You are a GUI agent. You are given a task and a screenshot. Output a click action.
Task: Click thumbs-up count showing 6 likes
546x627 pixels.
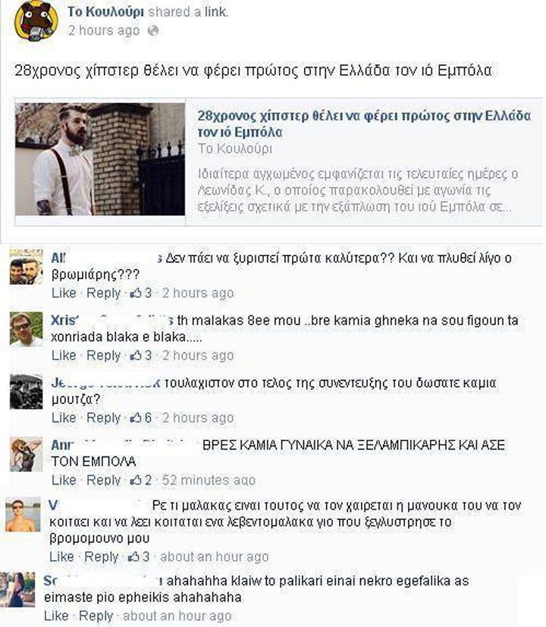point(141,418)
